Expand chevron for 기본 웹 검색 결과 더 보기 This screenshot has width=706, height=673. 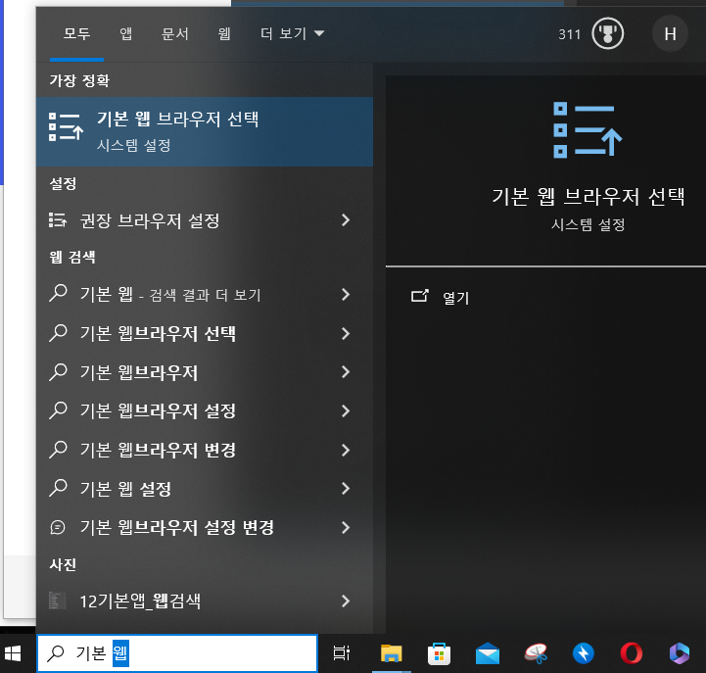(346, 295)
